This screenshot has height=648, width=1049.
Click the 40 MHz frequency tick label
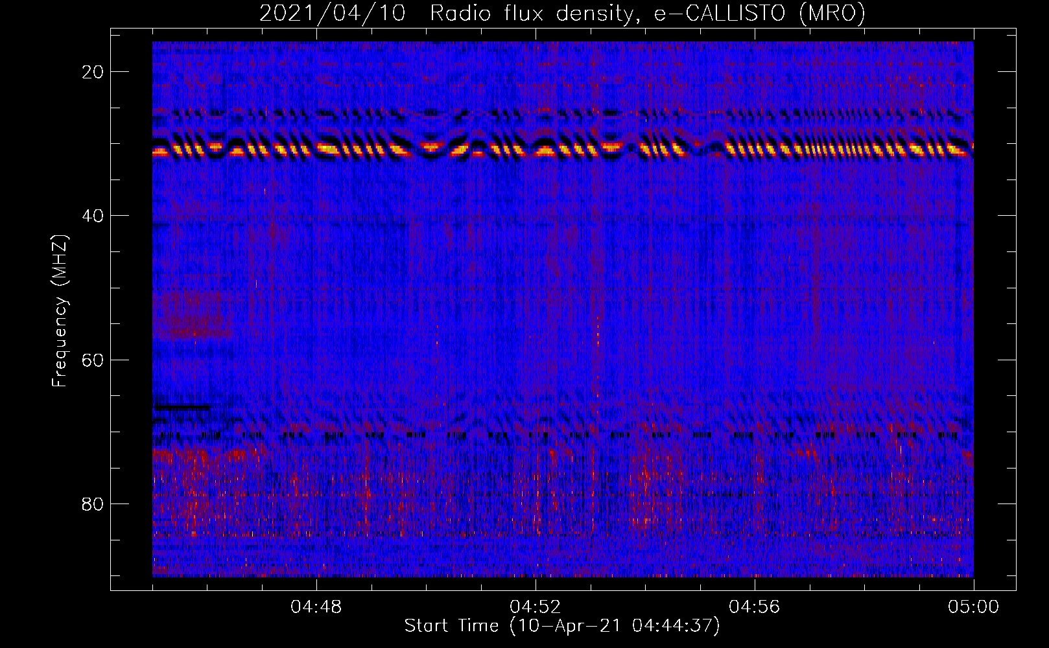click(93, 216)
